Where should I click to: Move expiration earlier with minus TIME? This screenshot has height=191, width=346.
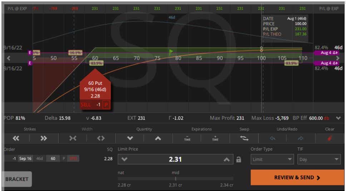(x=187, y=138)
